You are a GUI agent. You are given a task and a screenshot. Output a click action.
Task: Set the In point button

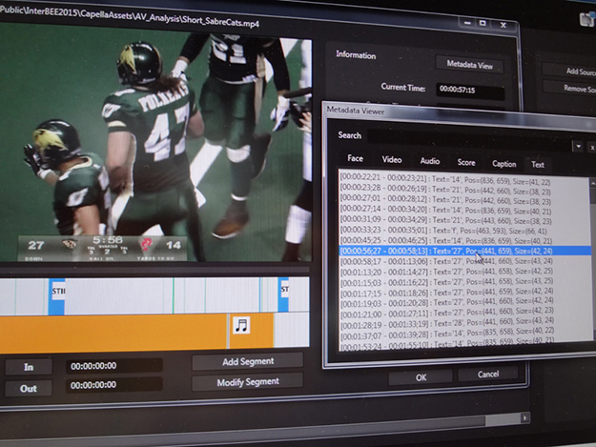coord(28,367)
